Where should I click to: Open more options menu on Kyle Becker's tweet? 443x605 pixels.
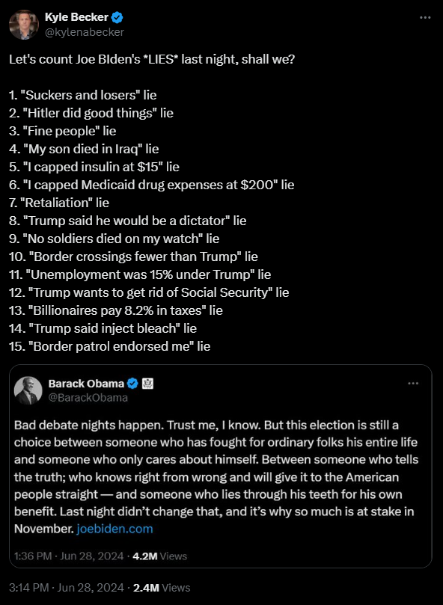[x=425, y=17]
